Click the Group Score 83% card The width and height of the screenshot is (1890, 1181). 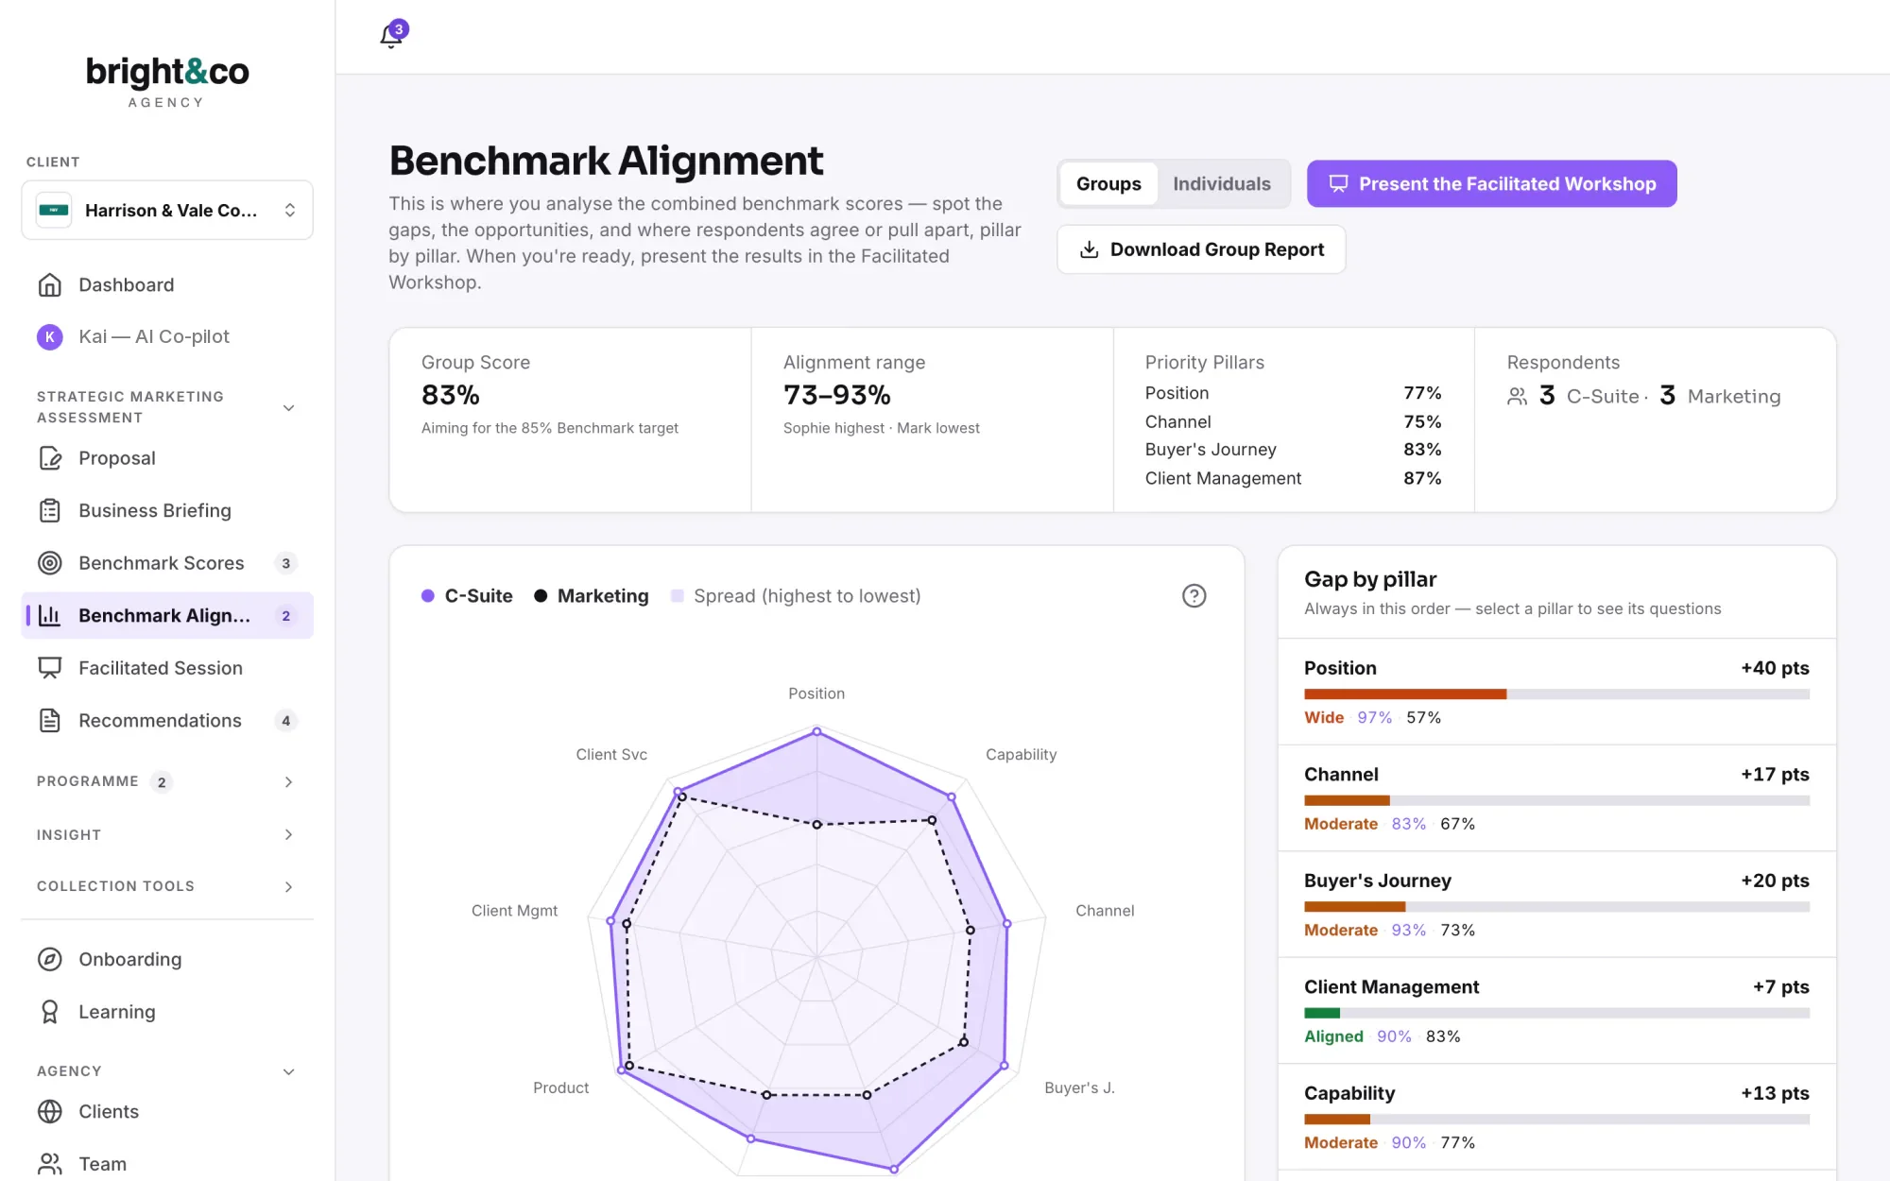[570, 420]
